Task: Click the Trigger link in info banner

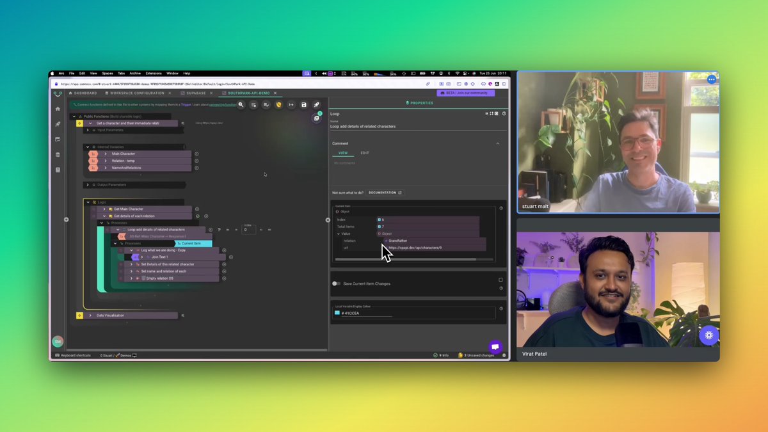Action: coord(187,104)
